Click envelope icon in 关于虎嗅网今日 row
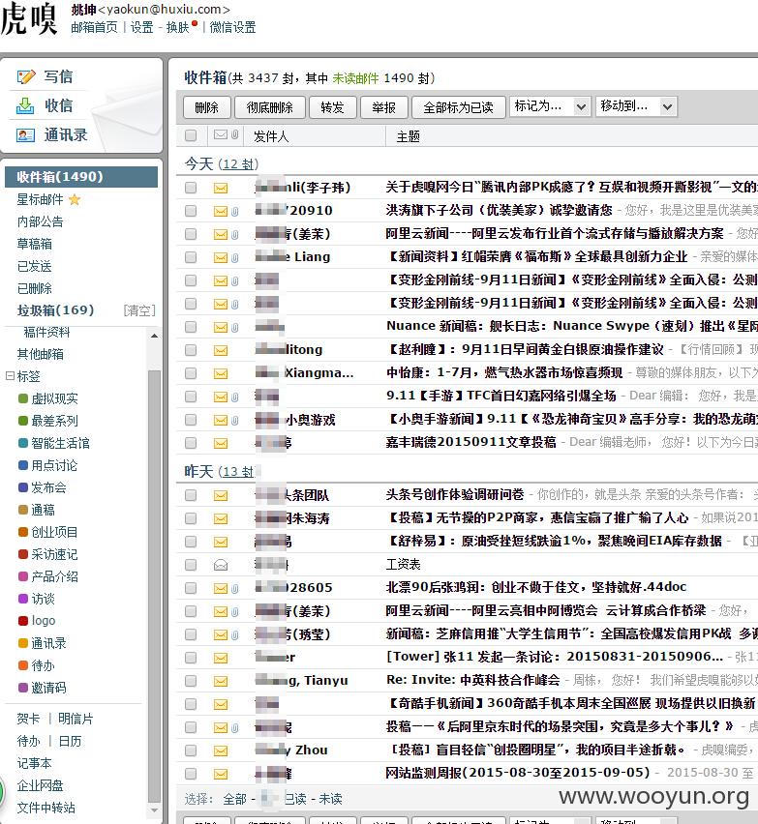 tap(221, 189)
